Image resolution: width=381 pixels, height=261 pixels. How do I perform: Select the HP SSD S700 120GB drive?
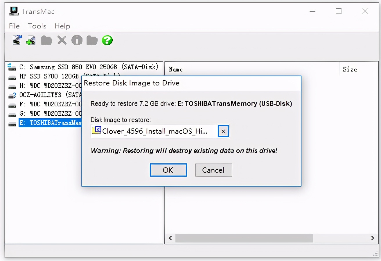tap(49, 76)
